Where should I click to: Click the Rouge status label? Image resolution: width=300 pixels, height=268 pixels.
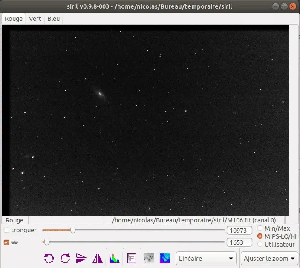click(14, 220)
